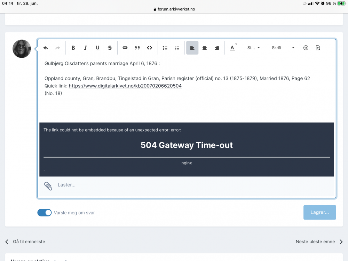
Task: Click the redo arrow in editor toolbar
Action: click(x=58, y=48)
